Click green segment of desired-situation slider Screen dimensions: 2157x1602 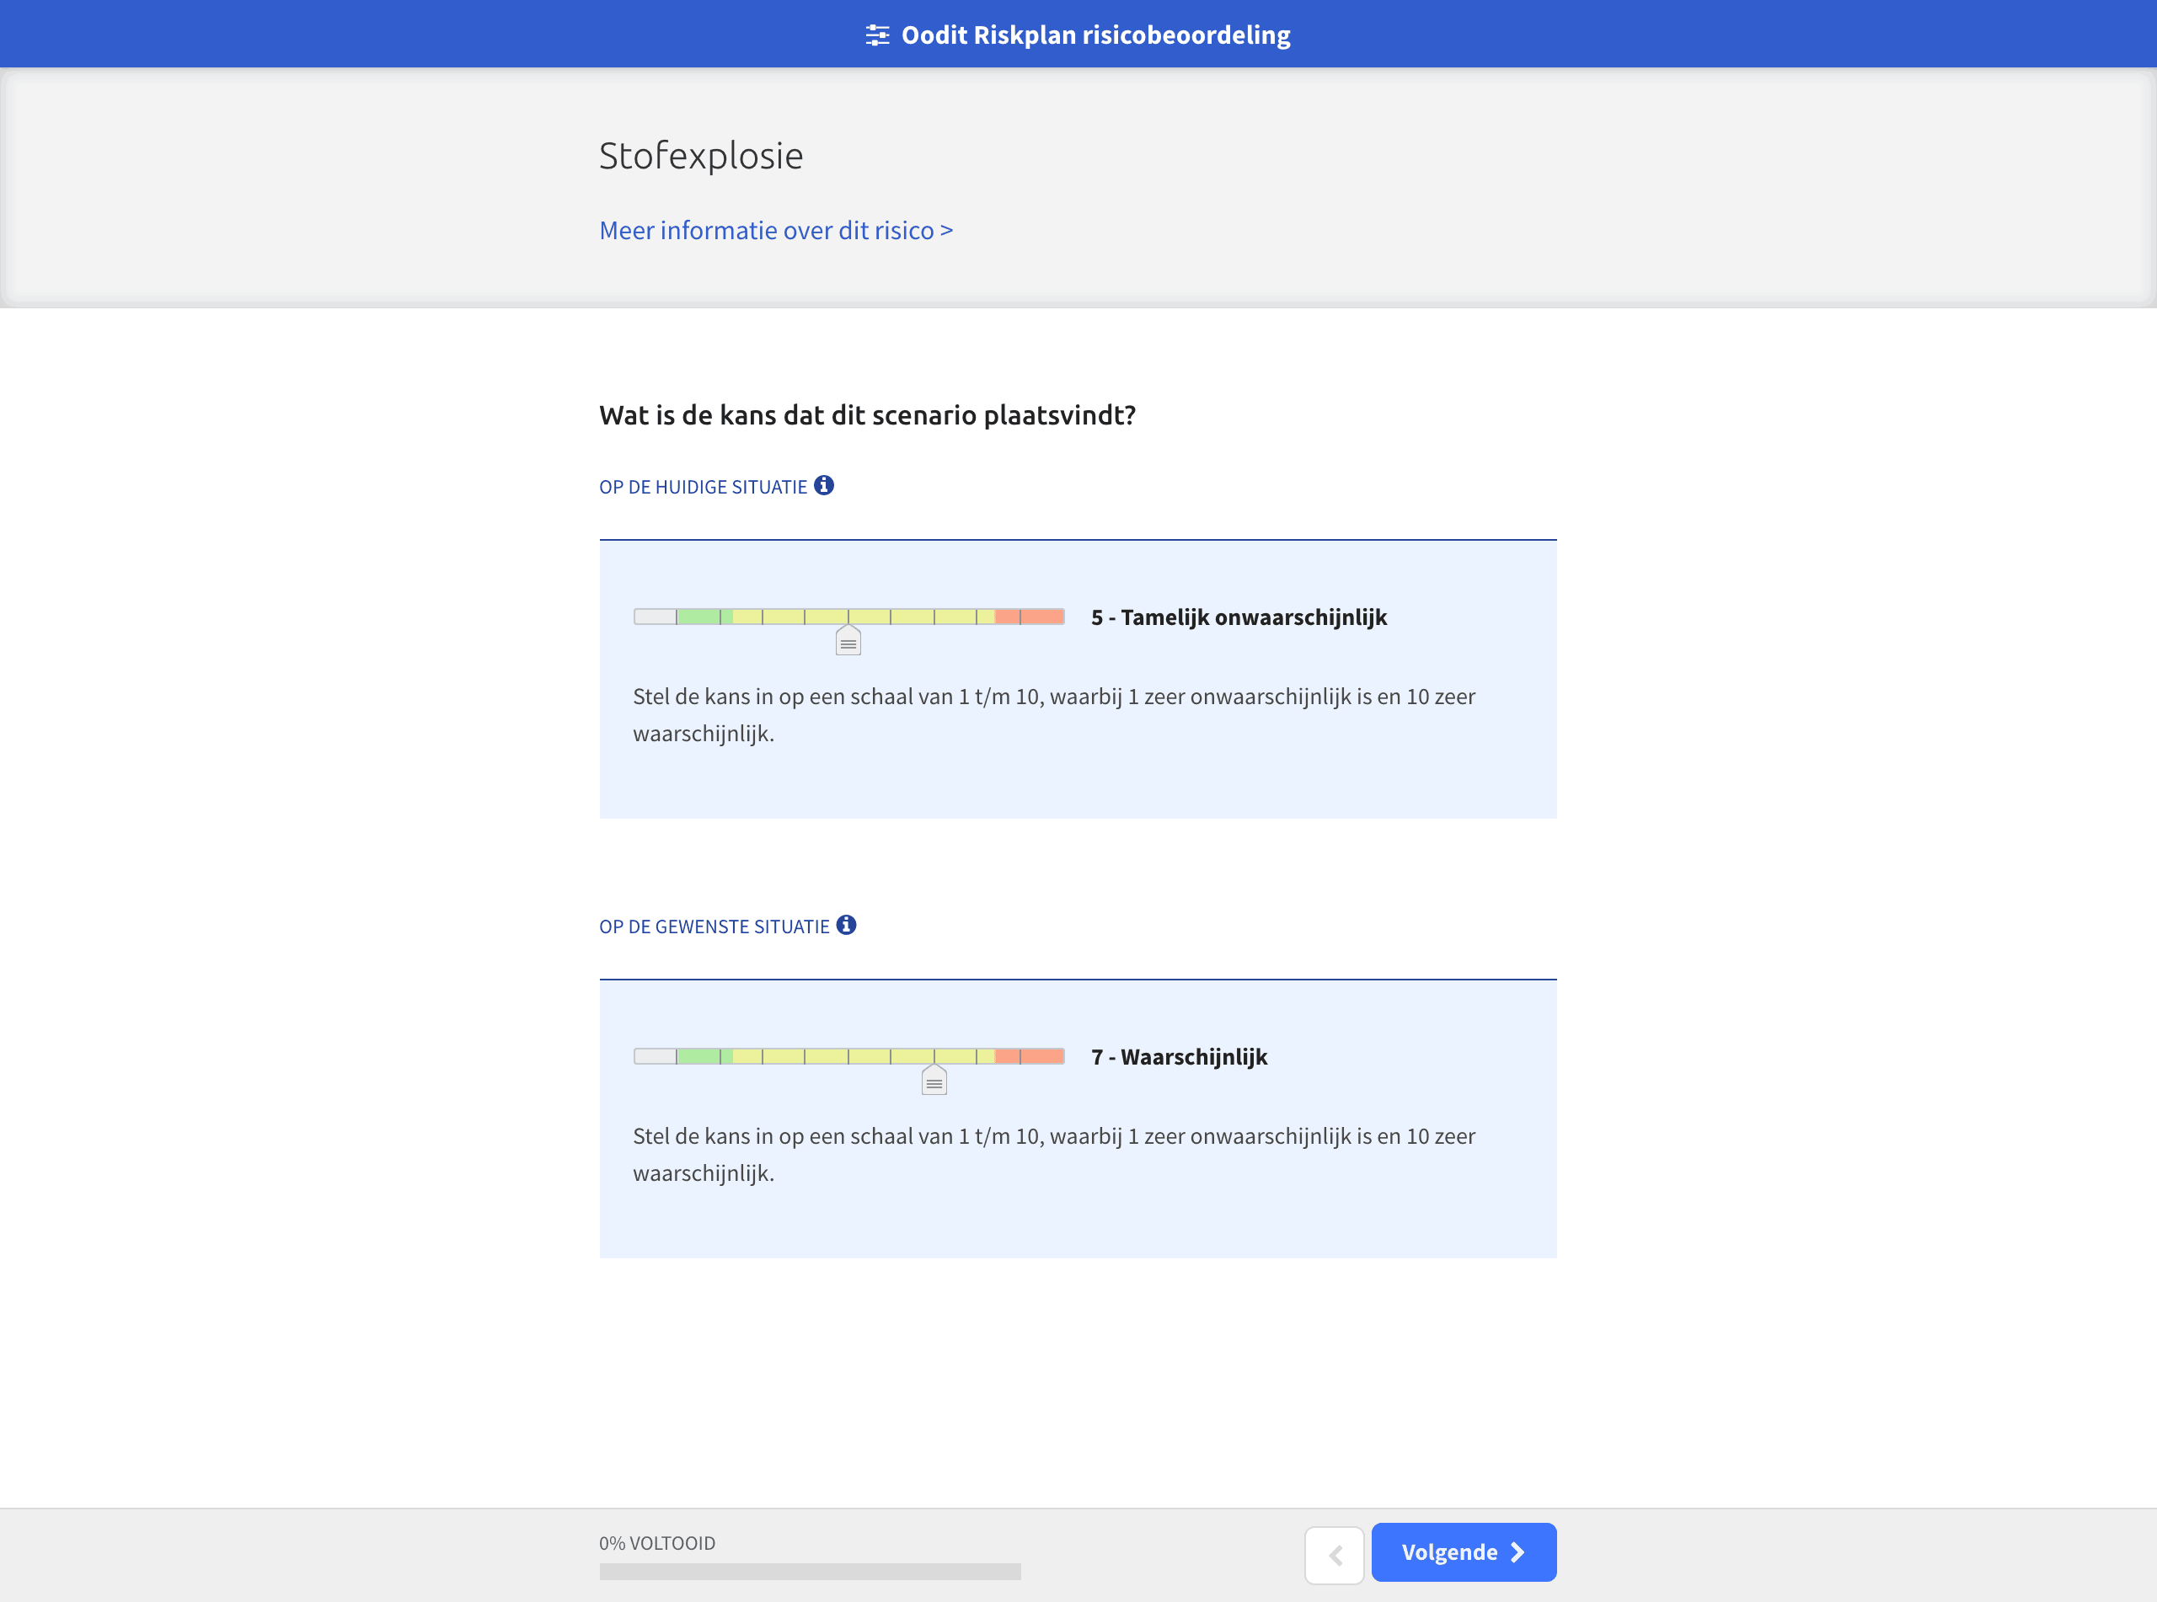coord(698,1056)
